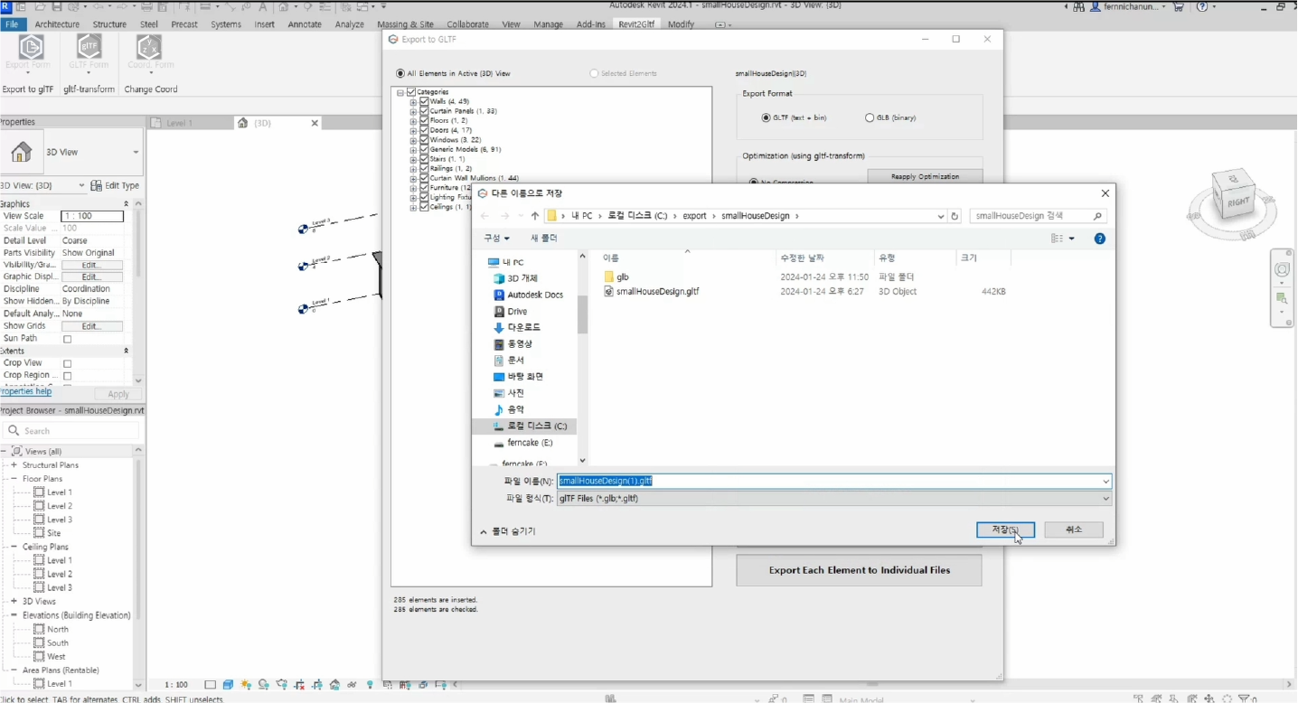This screenshot has height=703, width=1298.
Task: Open 3D 개체 in the navigation pane
Action: click(522, 278)
